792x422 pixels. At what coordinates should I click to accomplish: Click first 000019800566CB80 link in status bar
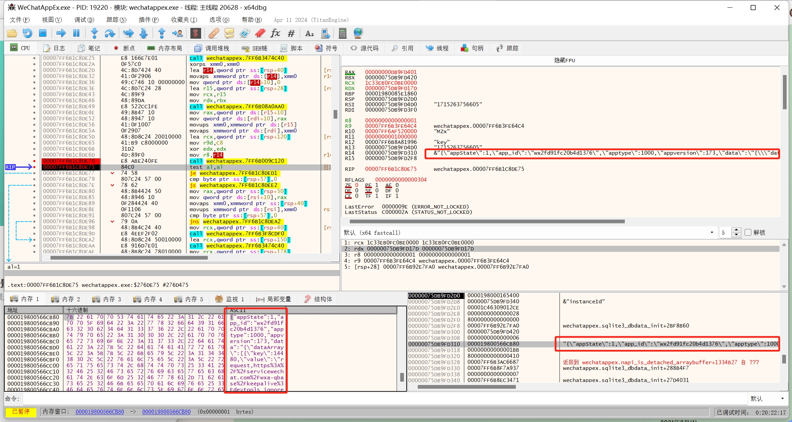[100, 412]
